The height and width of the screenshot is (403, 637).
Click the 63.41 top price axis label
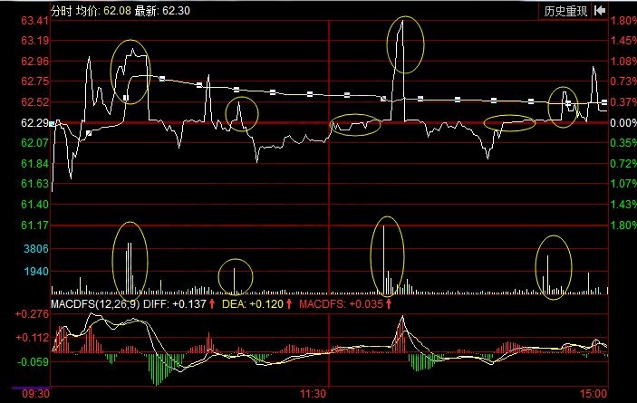point(34,21)
